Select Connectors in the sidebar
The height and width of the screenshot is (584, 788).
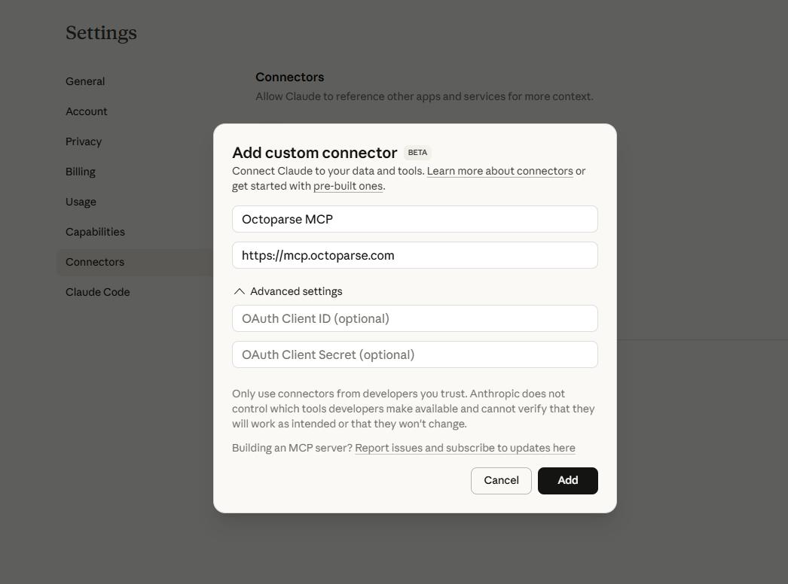95,262
